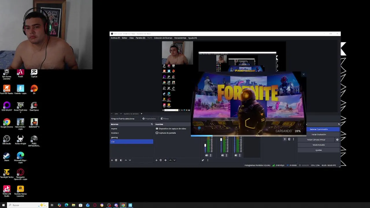Remove selected scene with Escenas trash icon
The width and height of the screenshot is (370, 208).
point(116,160)
